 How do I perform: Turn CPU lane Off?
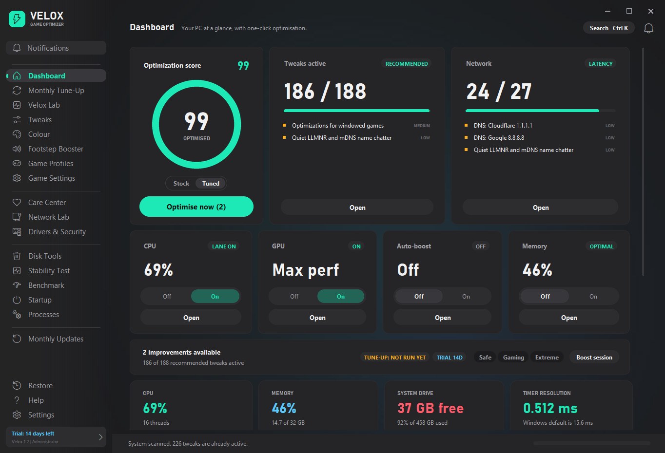[167, 297]
